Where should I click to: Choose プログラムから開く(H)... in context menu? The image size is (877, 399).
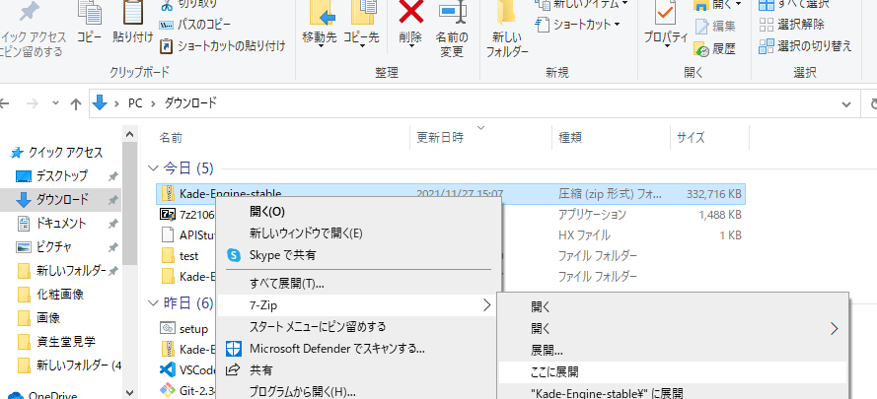tap(358, 390)
